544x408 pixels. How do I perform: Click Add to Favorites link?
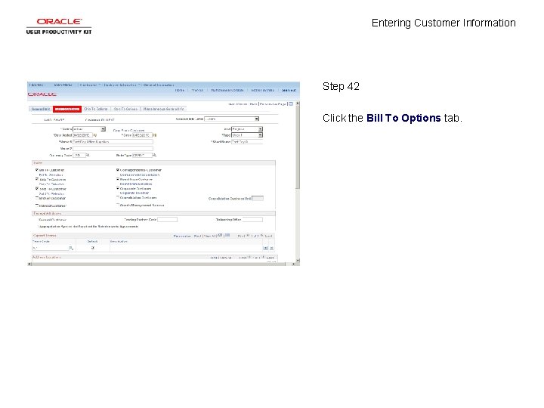262,90
